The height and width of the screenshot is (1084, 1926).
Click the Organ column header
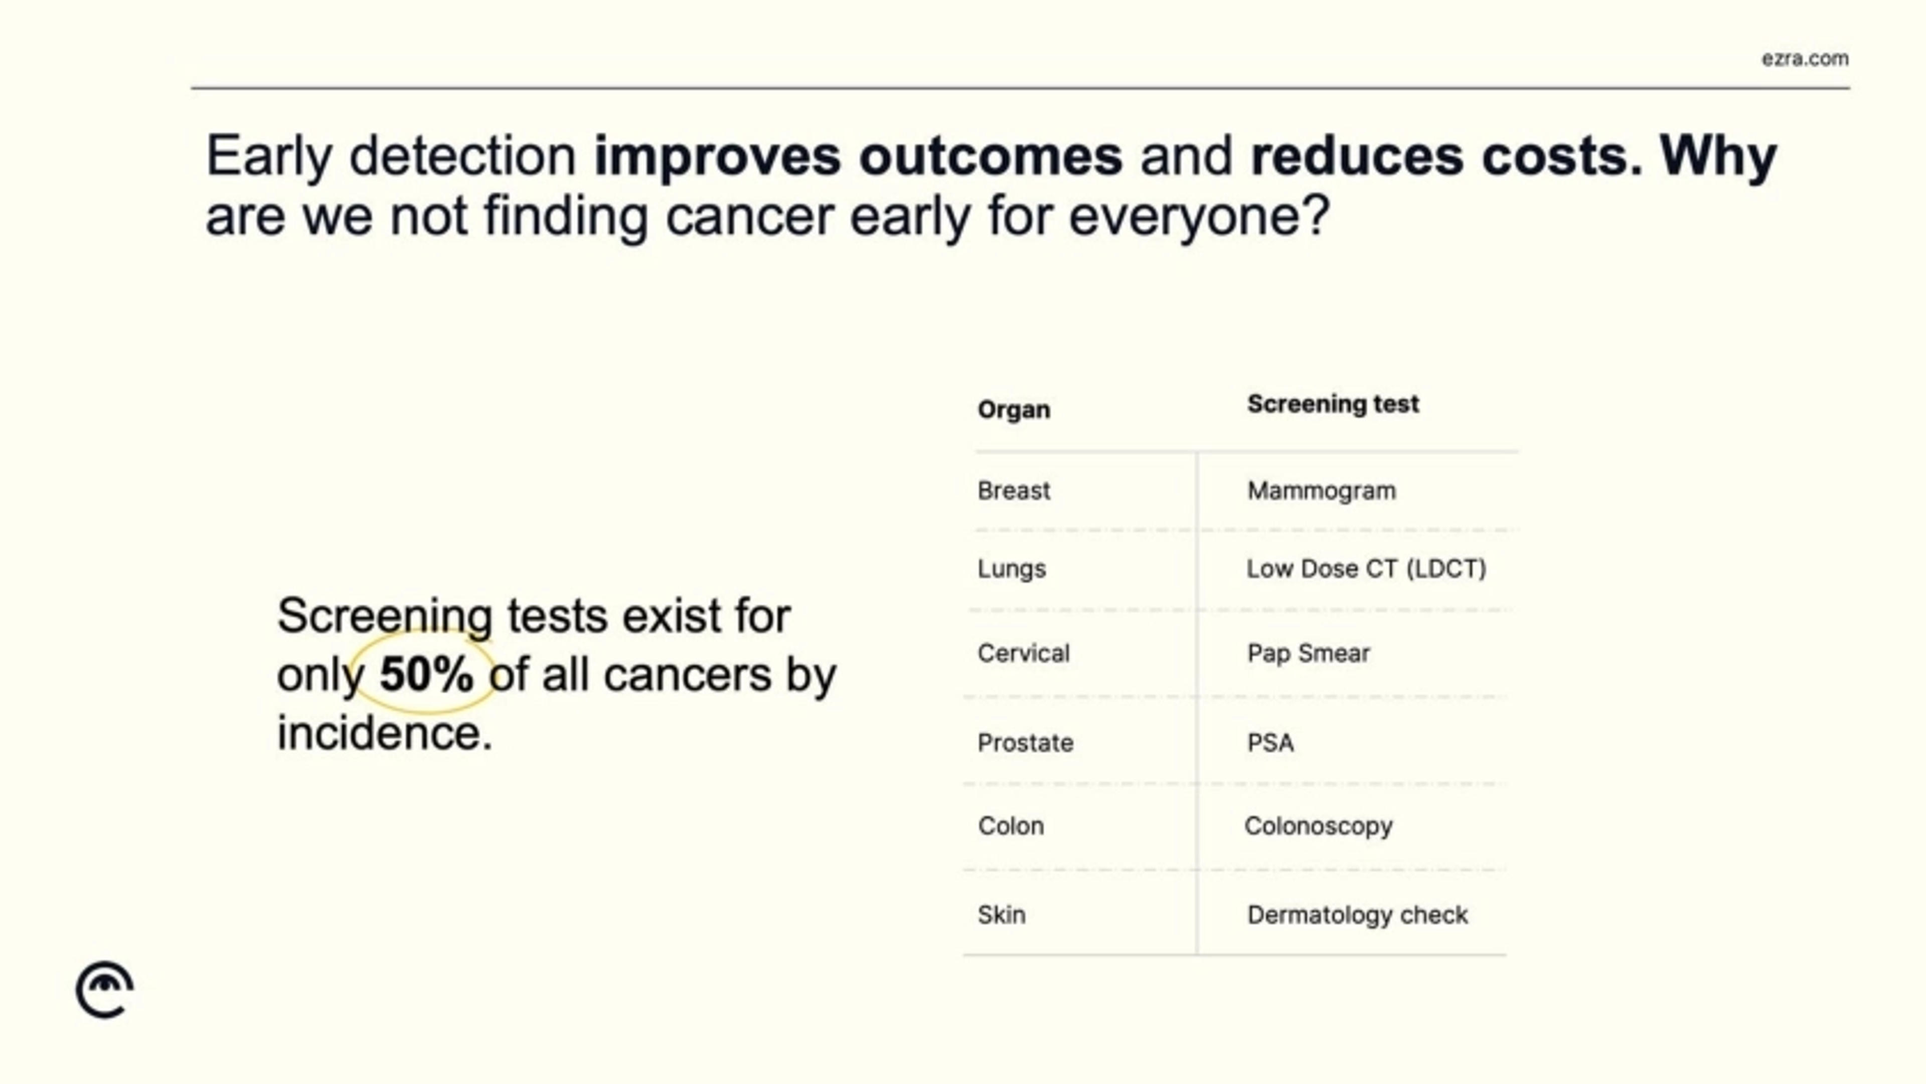(x=1014, y=410)
